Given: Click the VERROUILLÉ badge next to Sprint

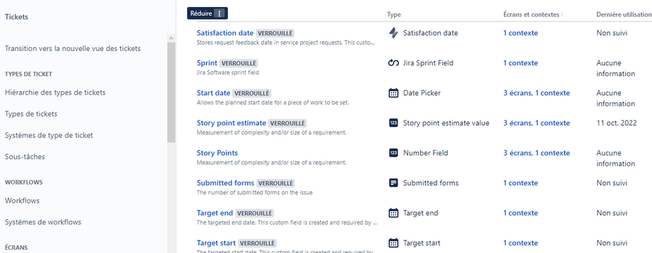Looking at the screenshot, I should coord(239,63).
